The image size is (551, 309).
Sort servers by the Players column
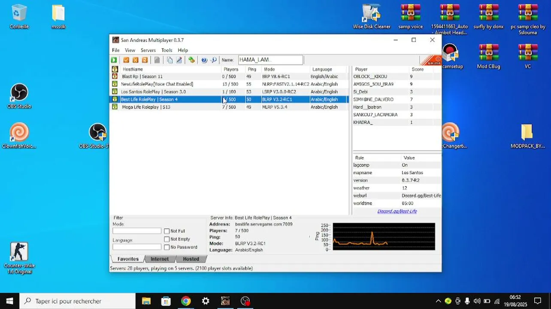(x=233, y=69)
